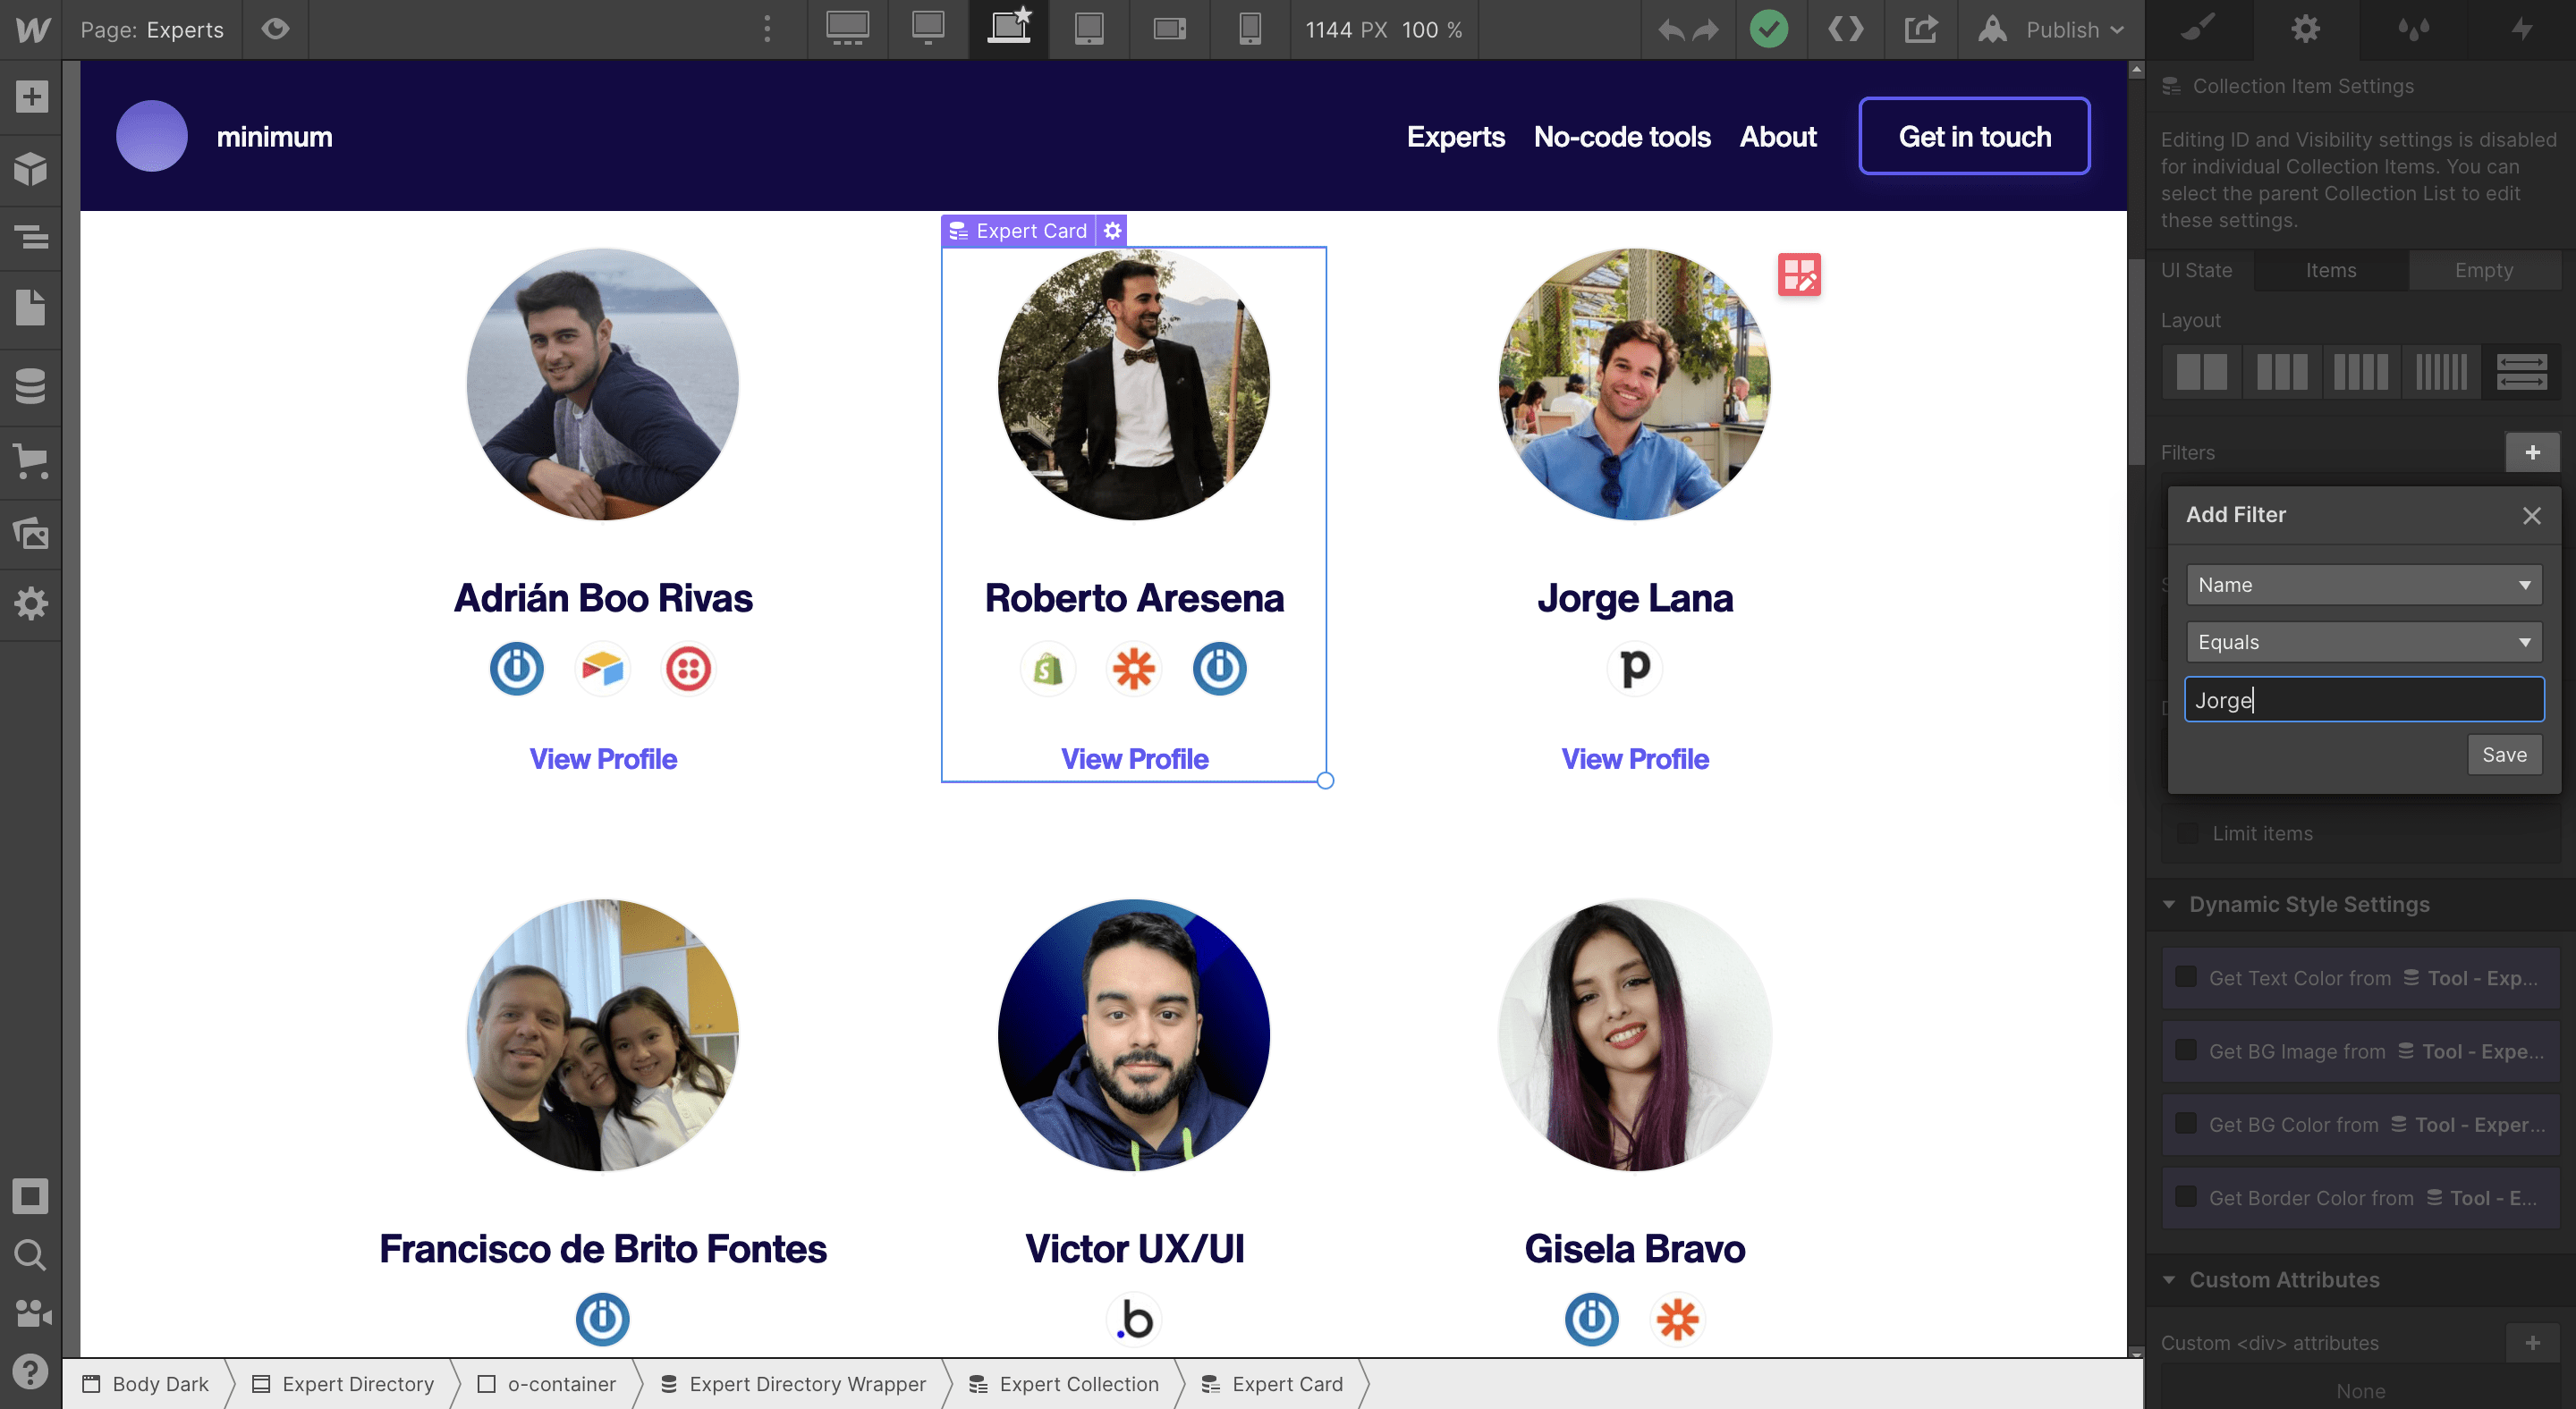Screen dimensions: 2576x1409
Task: Click the Publish button
Action: pos(2060,29)
